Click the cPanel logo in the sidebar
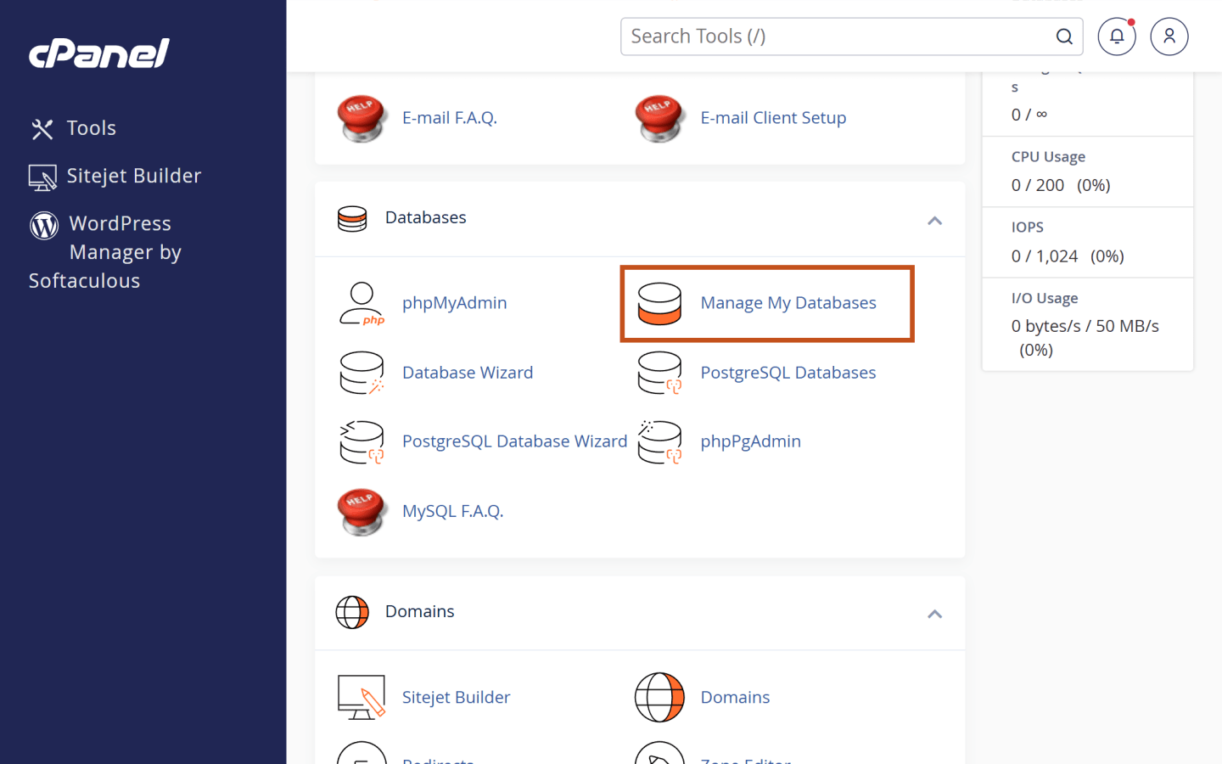1222x764 pixels. click(98, 53)
